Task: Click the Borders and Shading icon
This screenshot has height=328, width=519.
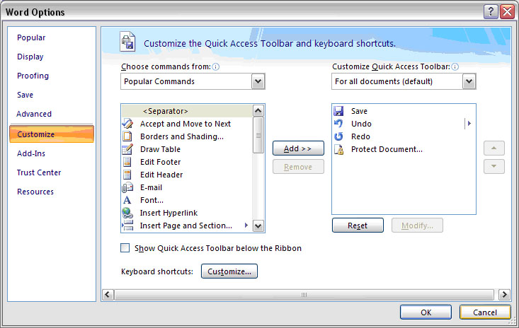Action: click(x=127, y=136)
